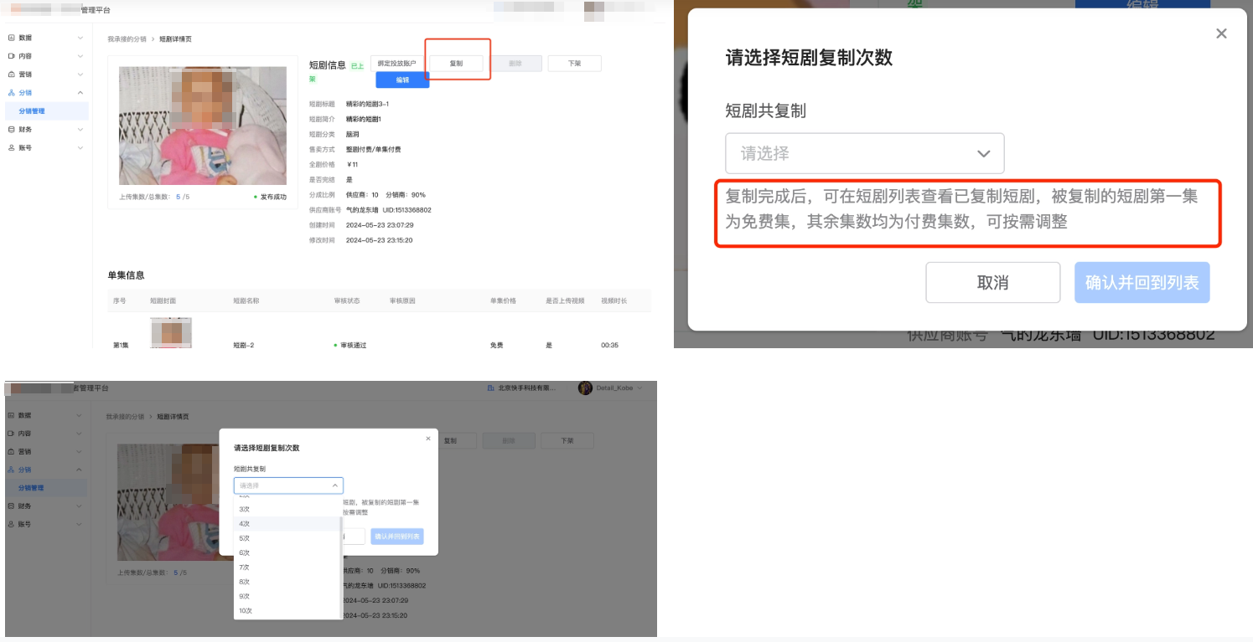1253x642 pixels.
Task: Click the 数据 sidebar icon on the dimmed page
Action: 11,415
